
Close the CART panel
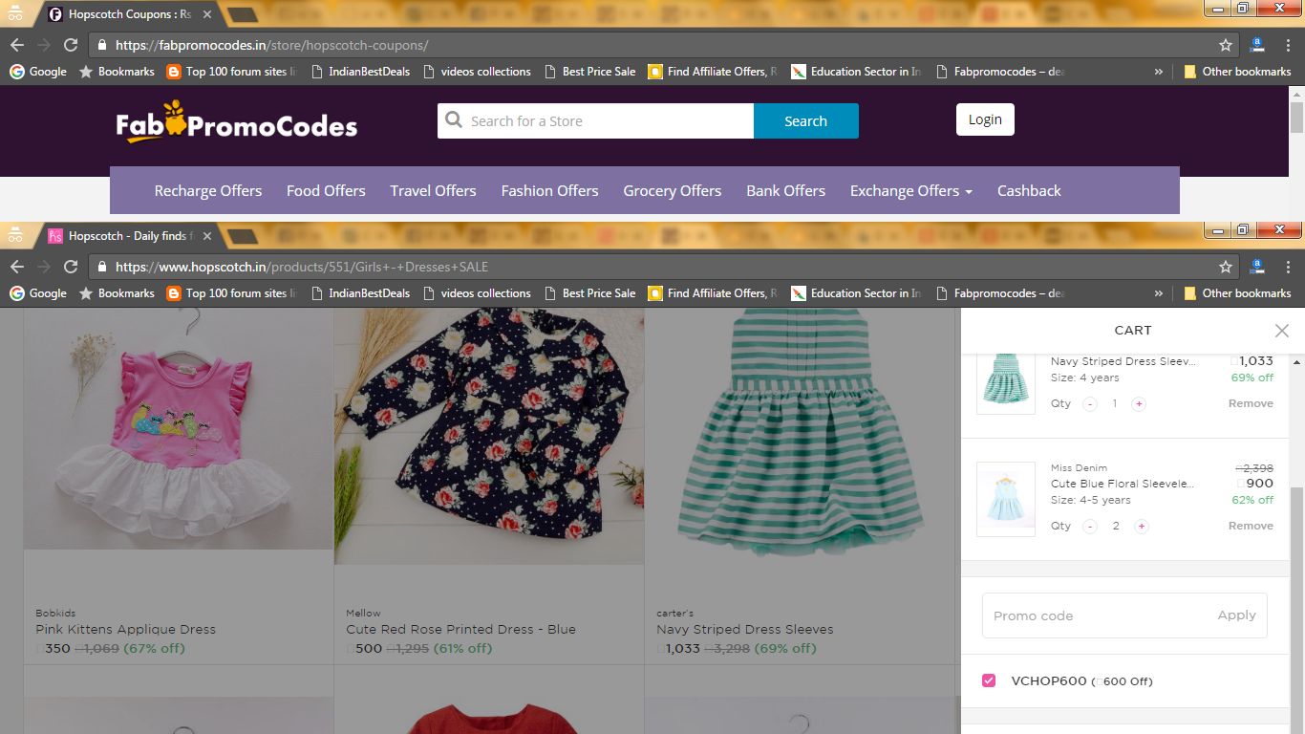pos(1282,331)
